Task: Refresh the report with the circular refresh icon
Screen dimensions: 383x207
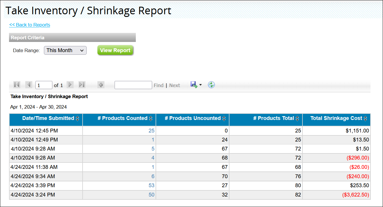Action: tap(211, 85)
